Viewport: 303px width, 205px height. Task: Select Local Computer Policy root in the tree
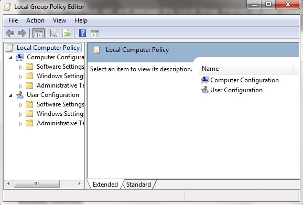pos(48,48)
